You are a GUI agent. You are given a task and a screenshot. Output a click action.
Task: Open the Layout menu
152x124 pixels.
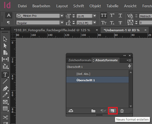click(x=62, y=6)
